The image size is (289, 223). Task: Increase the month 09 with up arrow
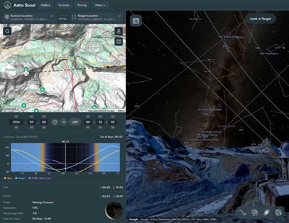[x=32, y=116]
